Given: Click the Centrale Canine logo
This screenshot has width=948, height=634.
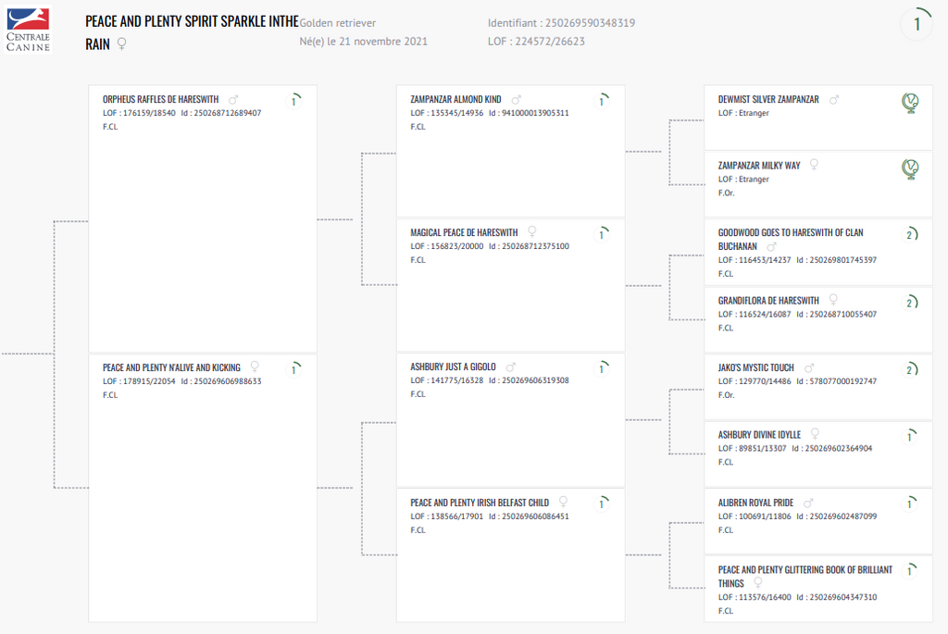Looking at the screenshot, I should pyautogui.click(x=28, y=30).
